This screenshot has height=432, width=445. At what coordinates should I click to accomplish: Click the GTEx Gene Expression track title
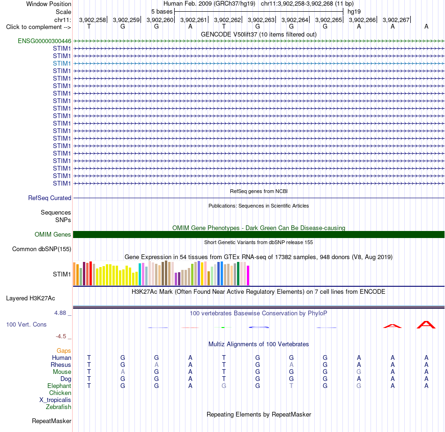pos(259,257)
